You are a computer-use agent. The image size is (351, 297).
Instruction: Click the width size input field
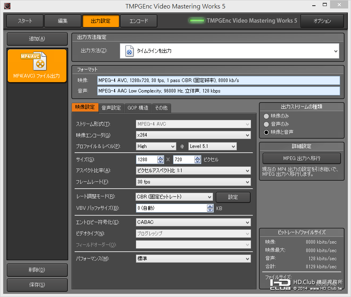pos(146,160)
